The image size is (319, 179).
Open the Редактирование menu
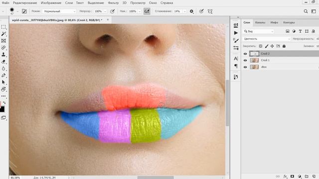[25, 3]
